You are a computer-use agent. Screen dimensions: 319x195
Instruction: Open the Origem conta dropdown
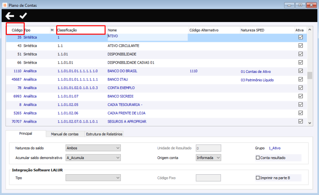click(x=208, y=158)
